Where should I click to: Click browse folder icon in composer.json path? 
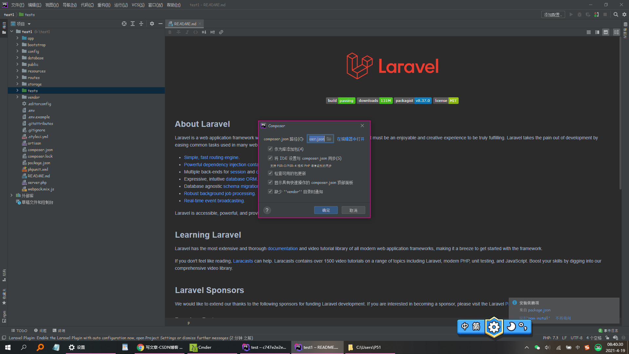pyautogui.click(x=329, y=139)
